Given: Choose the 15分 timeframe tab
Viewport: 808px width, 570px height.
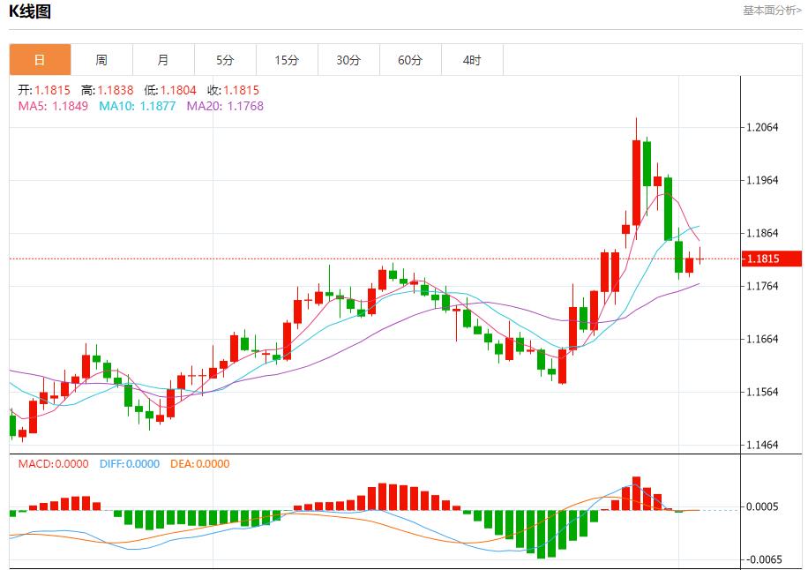Looking at the screenshot, I should pos(287,60).
